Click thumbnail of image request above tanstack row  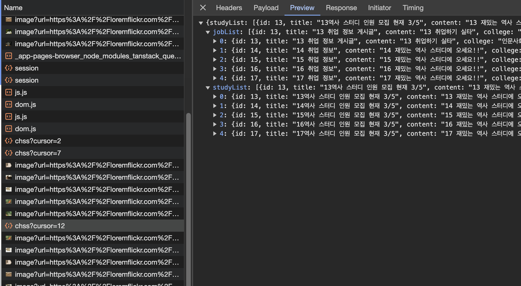pyautogui.click(x=9, y=44)
